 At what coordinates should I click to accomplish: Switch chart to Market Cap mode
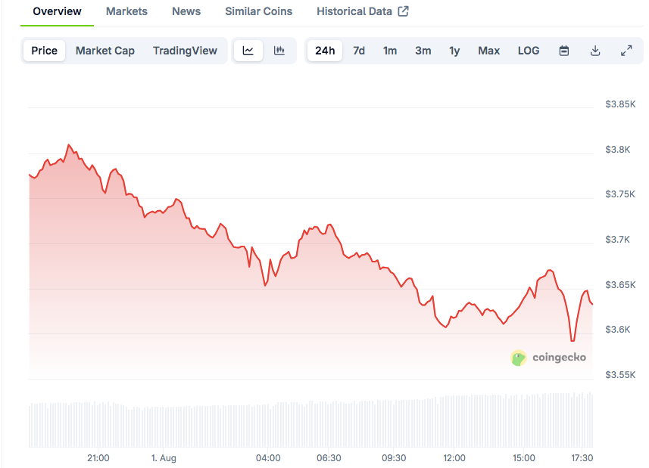pyautogui.click(x=105, y=51)
